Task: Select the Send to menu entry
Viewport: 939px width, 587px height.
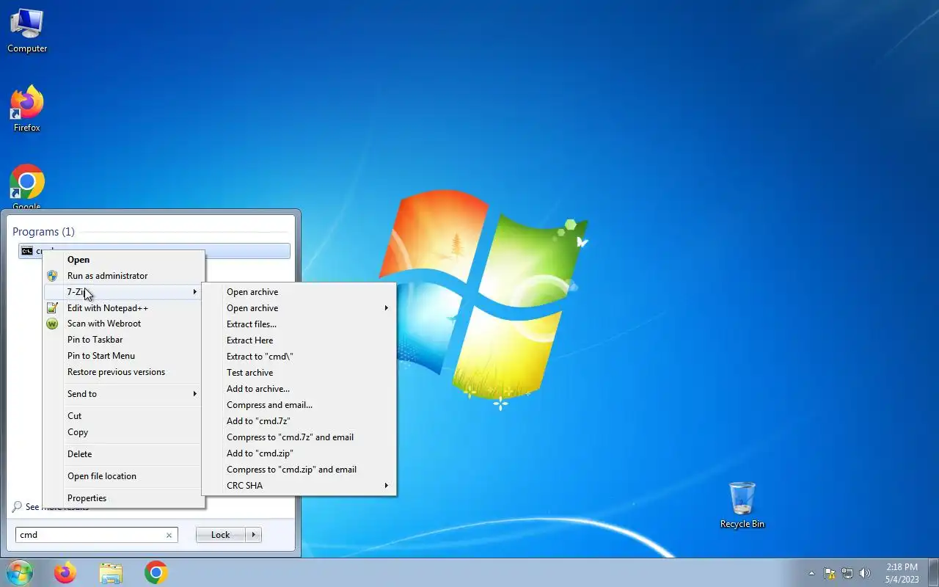Action: point(123,394)
